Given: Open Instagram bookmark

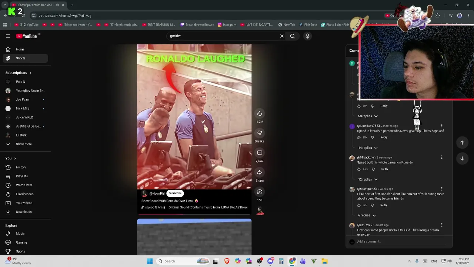Looking at the screenshot, I should pos(227,25).
